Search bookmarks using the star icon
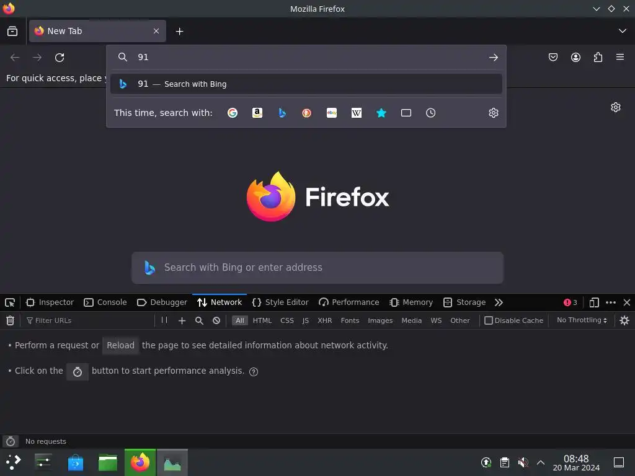 pyautogui.click(x=381, y=113)
